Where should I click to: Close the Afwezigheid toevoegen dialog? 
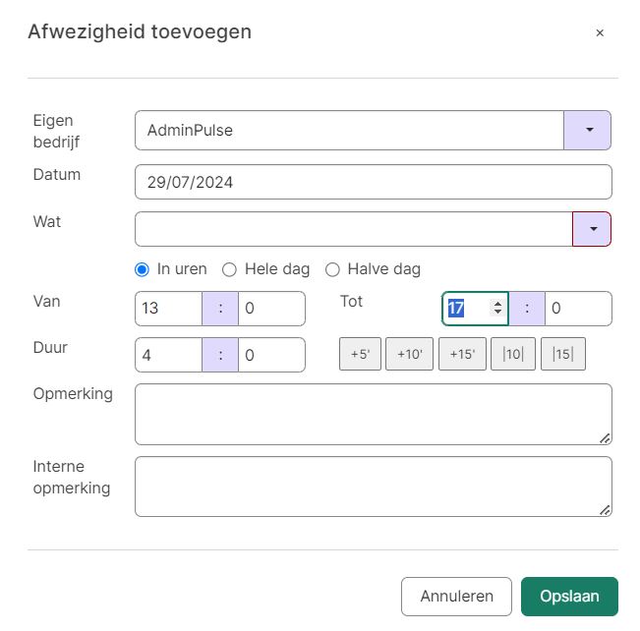[599, 33]
